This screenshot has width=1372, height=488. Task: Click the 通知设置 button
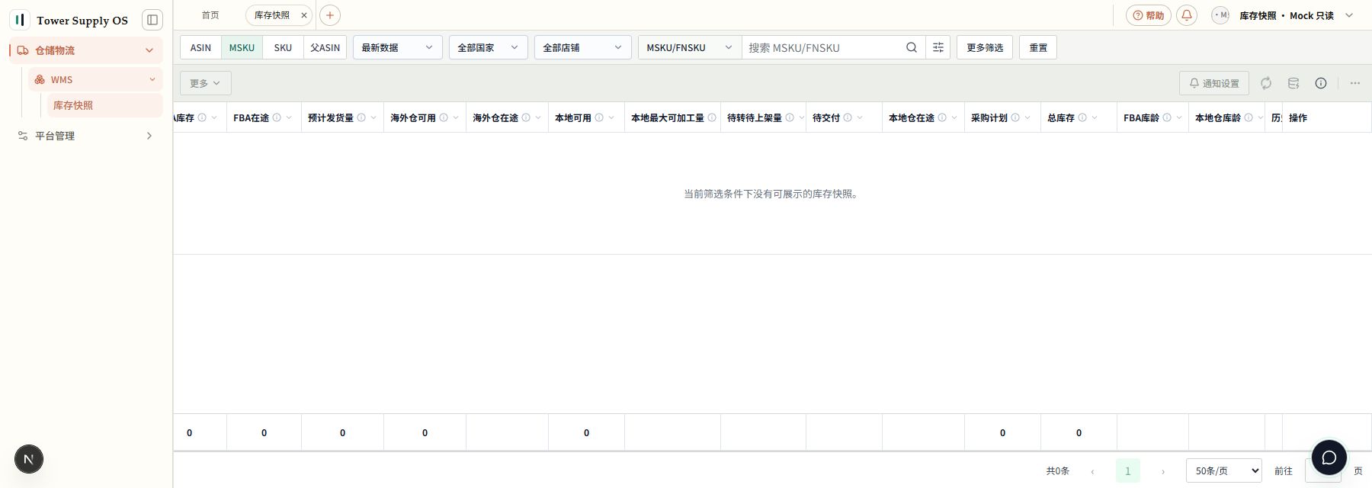[x=1214, y=83]
